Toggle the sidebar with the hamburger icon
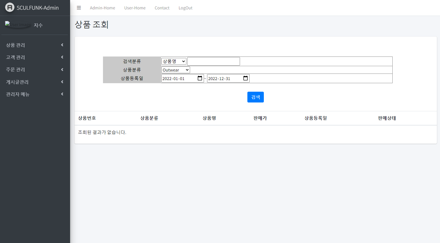The height and width of the screenshot is (243, 440). point(79,8)
